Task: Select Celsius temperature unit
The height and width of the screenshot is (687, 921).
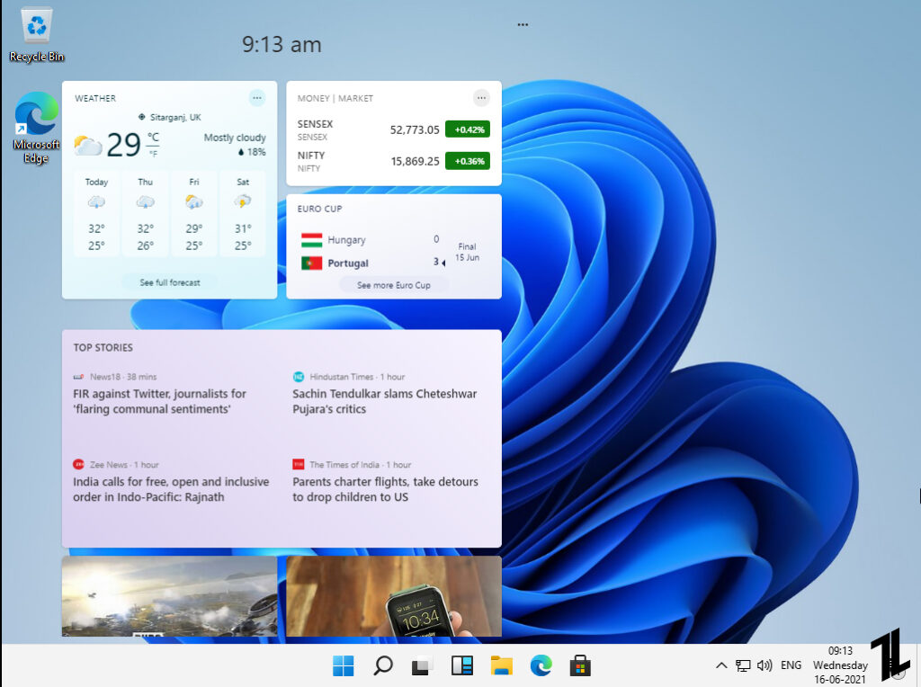Action: pyautogui.click(x=153, y=137)
